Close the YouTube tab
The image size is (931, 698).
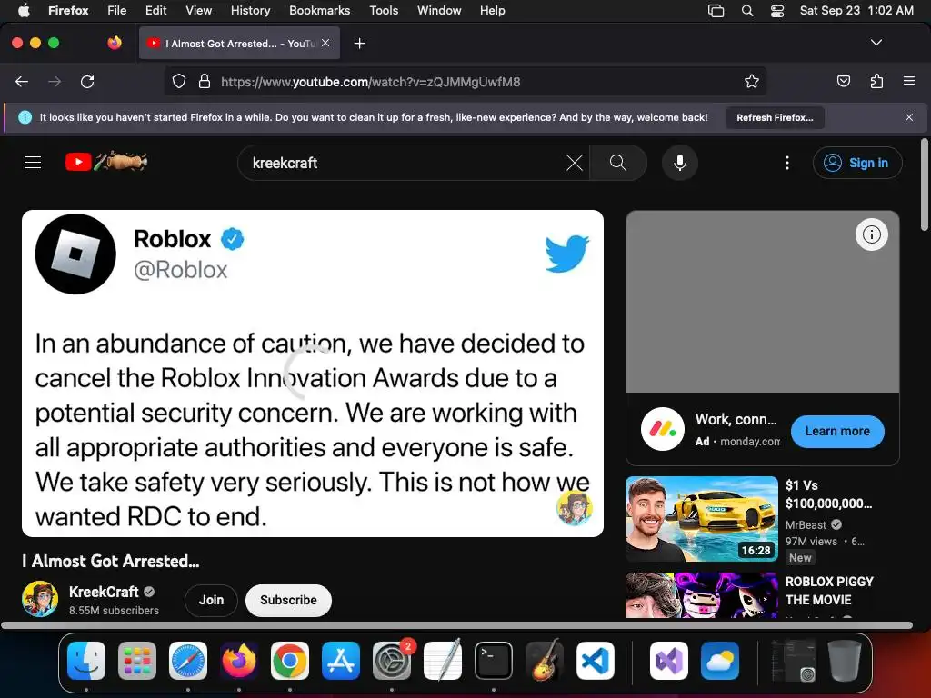[325, 43]
